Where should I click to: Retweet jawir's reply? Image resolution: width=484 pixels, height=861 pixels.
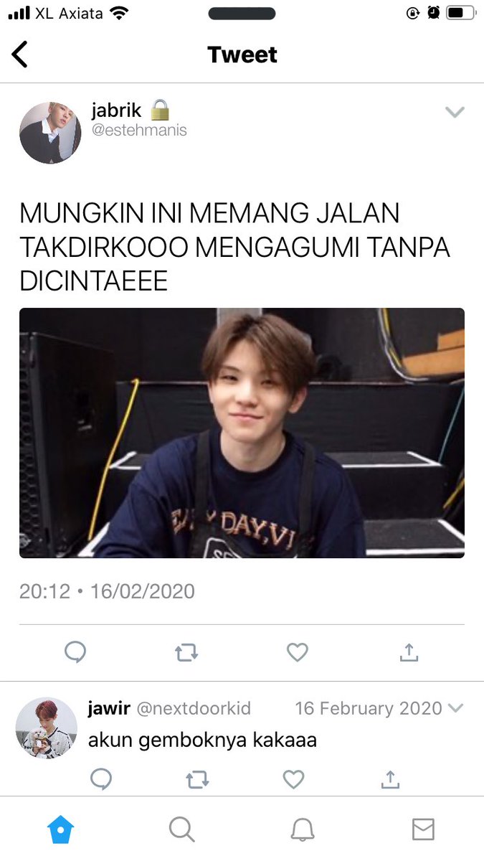pos(197,779)
